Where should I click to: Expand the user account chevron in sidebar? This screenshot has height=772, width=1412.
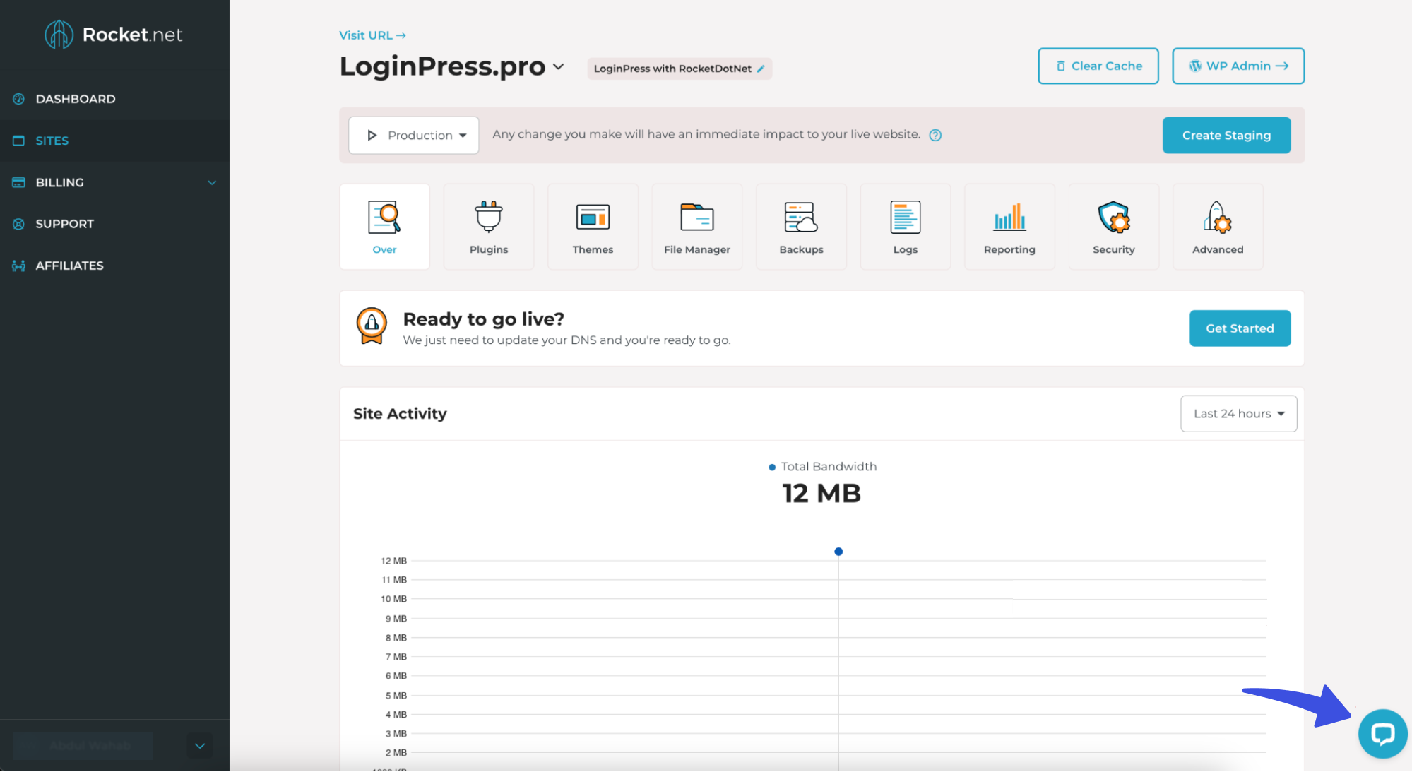(x=200, y=746)
